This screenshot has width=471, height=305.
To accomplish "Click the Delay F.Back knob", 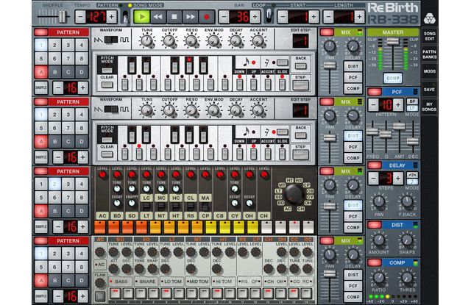I will [x=407, y=201].
